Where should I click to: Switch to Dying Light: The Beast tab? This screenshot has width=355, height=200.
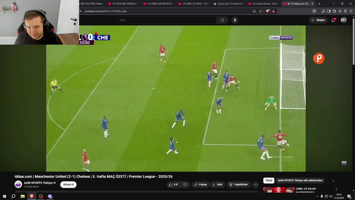click(228, 4)
